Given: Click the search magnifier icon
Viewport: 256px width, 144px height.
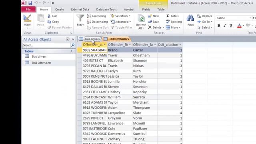Looking at the screenshot, I should click(x=73, y=45).
